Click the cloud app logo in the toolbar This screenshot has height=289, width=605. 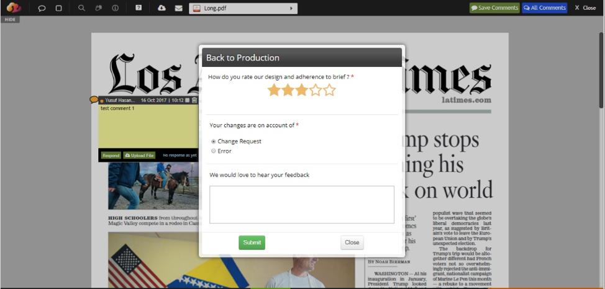(14, 7)
